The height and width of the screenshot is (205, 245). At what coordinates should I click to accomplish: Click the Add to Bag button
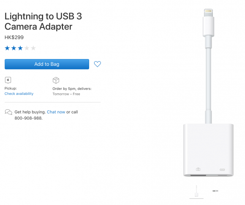(47, 64)
